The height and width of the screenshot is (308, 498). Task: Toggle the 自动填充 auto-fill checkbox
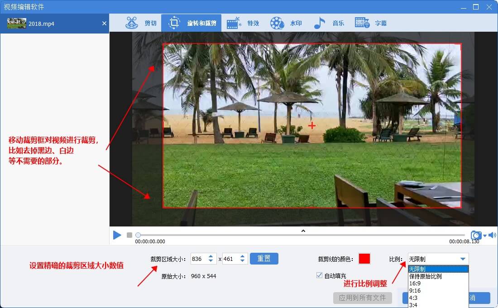(320, 275)
